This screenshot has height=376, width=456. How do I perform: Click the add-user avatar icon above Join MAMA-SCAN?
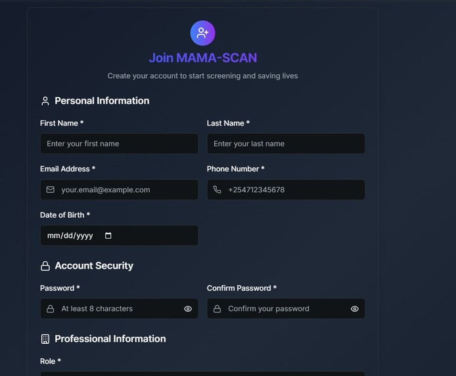(202, 33)
